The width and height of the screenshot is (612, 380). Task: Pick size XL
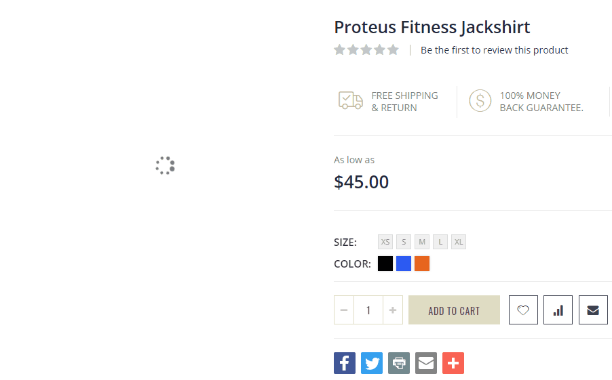(459, 242)
